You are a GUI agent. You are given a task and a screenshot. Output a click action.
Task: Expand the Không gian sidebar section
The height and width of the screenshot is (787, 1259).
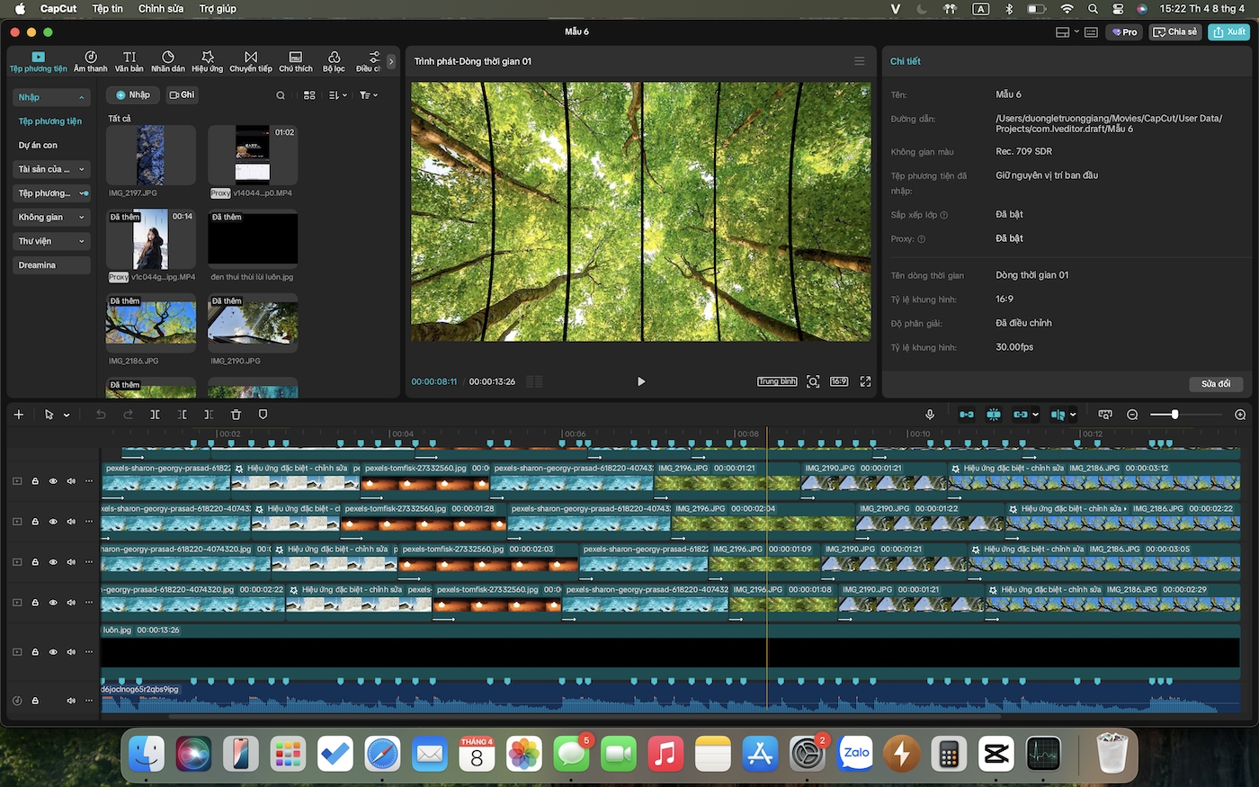tap(82, 217)
